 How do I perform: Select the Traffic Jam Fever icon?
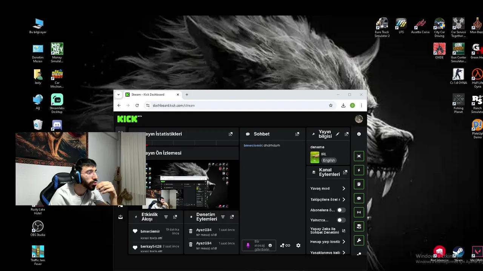pos(38,255)
